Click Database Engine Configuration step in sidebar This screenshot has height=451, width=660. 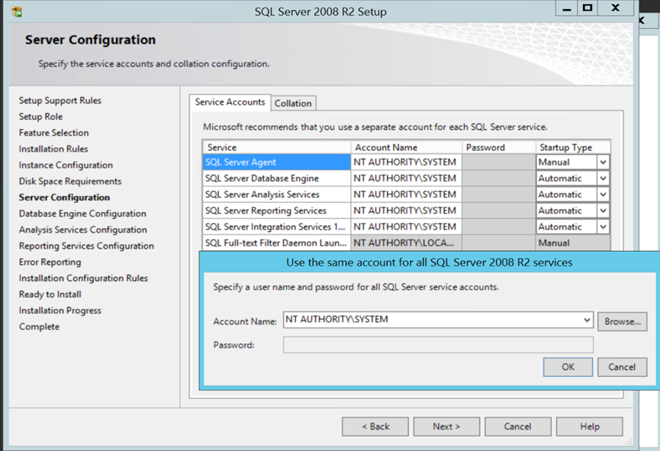click(x=82, y=214)
